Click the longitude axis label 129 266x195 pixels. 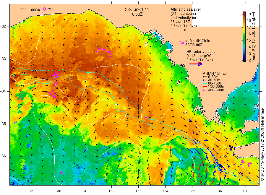[31, 191]
